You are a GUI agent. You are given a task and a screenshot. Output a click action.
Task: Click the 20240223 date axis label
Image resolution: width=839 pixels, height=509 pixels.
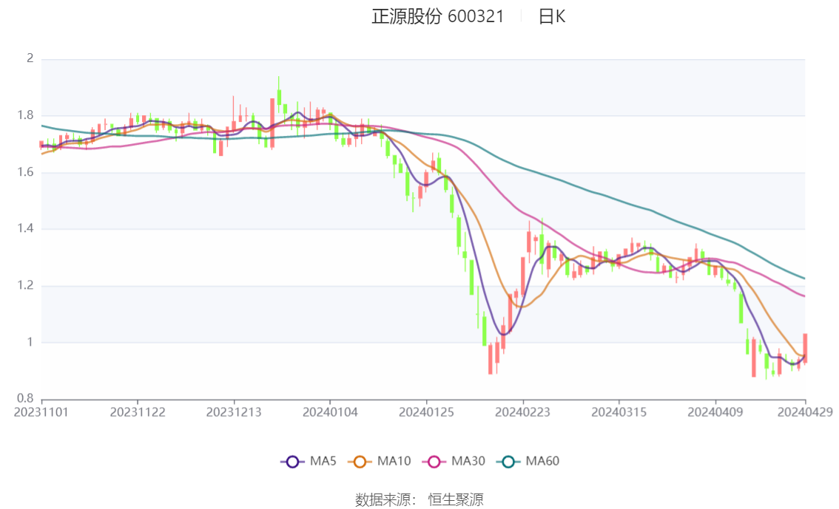coord(522,412)
